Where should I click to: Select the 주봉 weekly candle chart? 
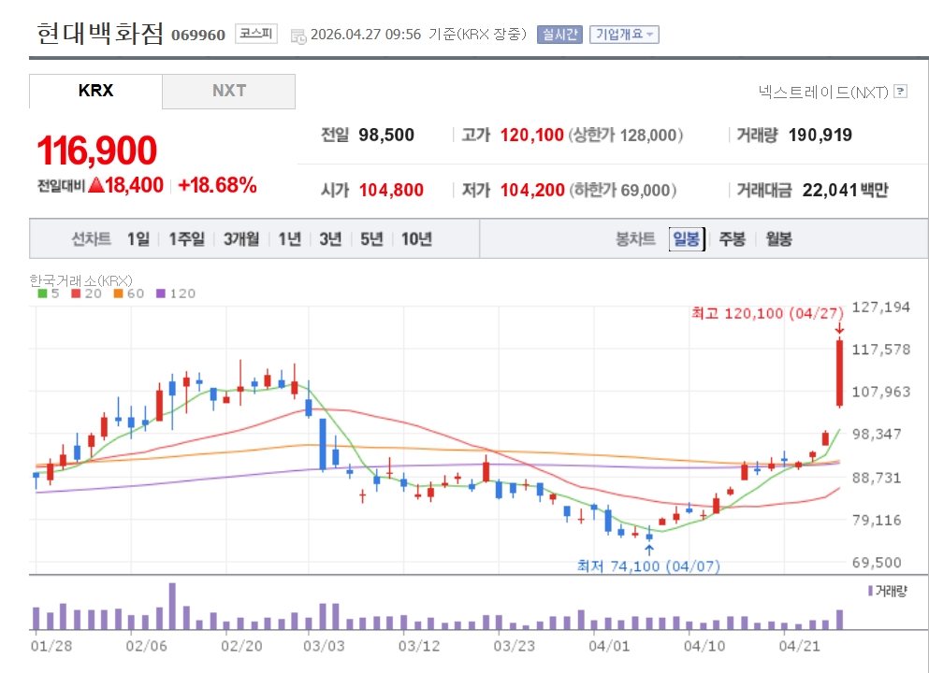click(x=733, y=239)
